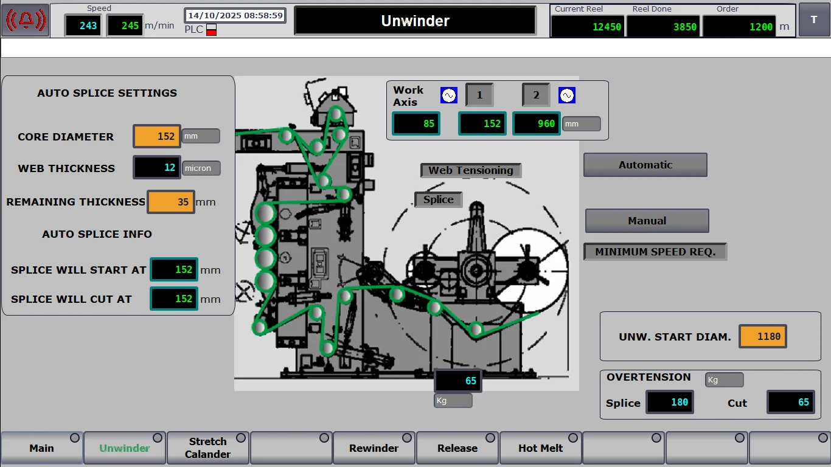Click the Work Axis value 960
831x467 pixels.
(537, 123)
